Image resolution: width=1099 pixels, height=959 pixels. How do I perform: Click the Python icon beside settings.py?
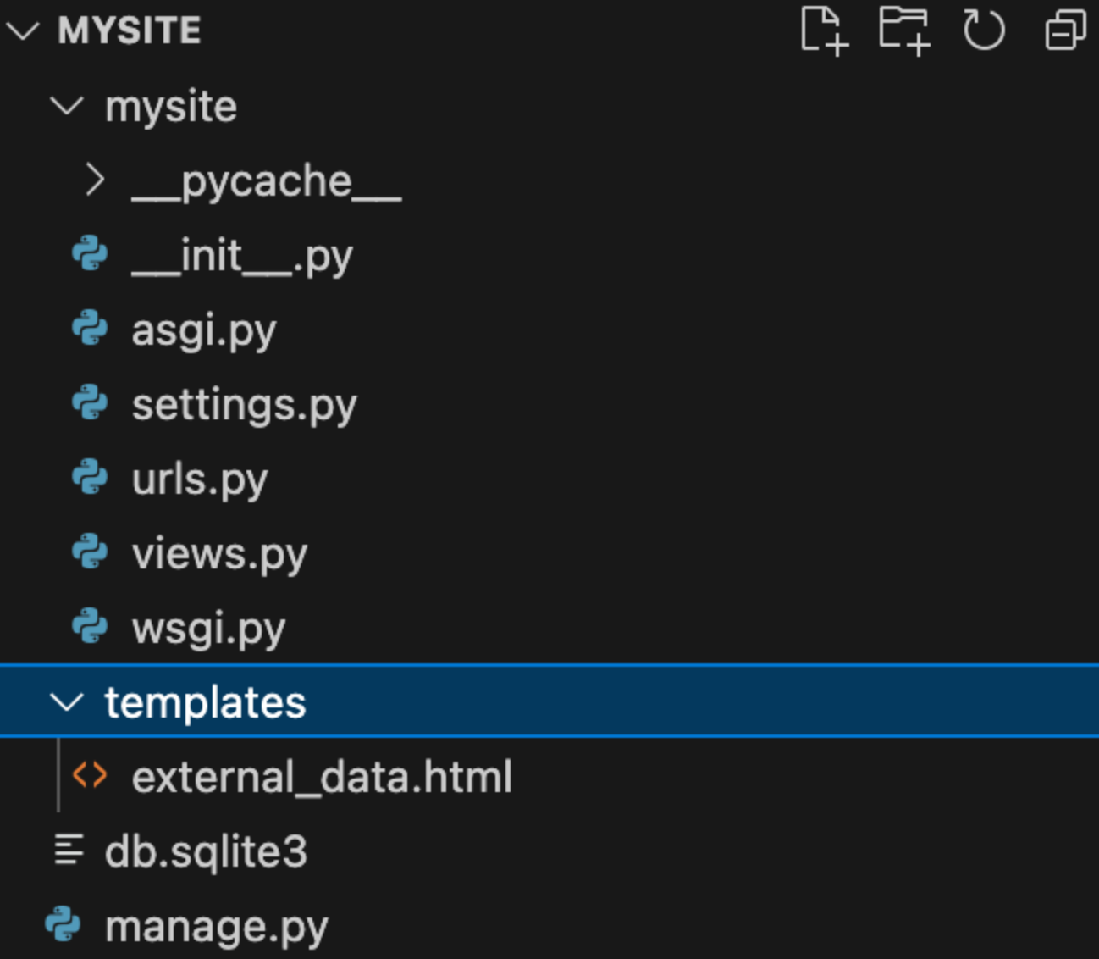pyautogui.click(x=90, y=403)
